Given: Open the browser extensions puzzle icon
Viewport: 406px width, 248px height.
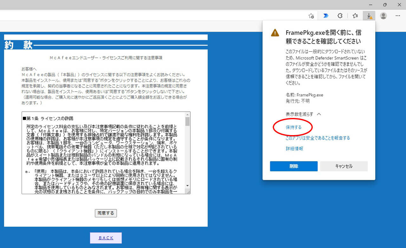Looking at the screenshot, I should click(x=340, y=16).
